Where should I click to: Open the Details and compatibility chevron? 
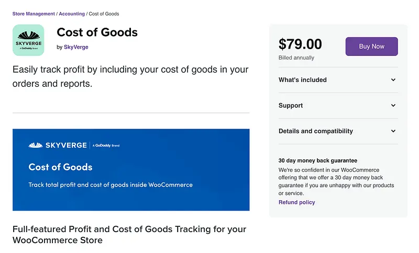pyautogui.click(x=393, y=131)
